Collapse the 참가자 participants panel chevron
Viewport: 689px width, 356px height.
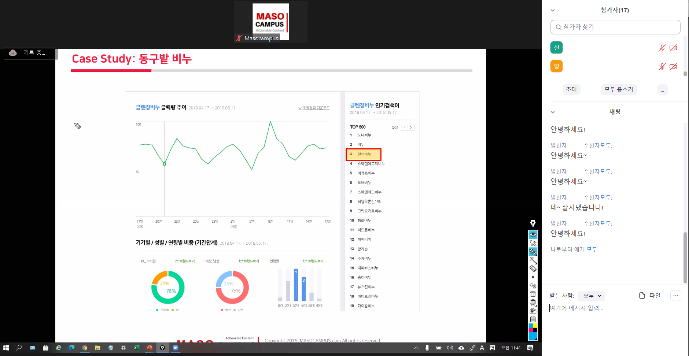pyautogui.click(x=553, y=10)
